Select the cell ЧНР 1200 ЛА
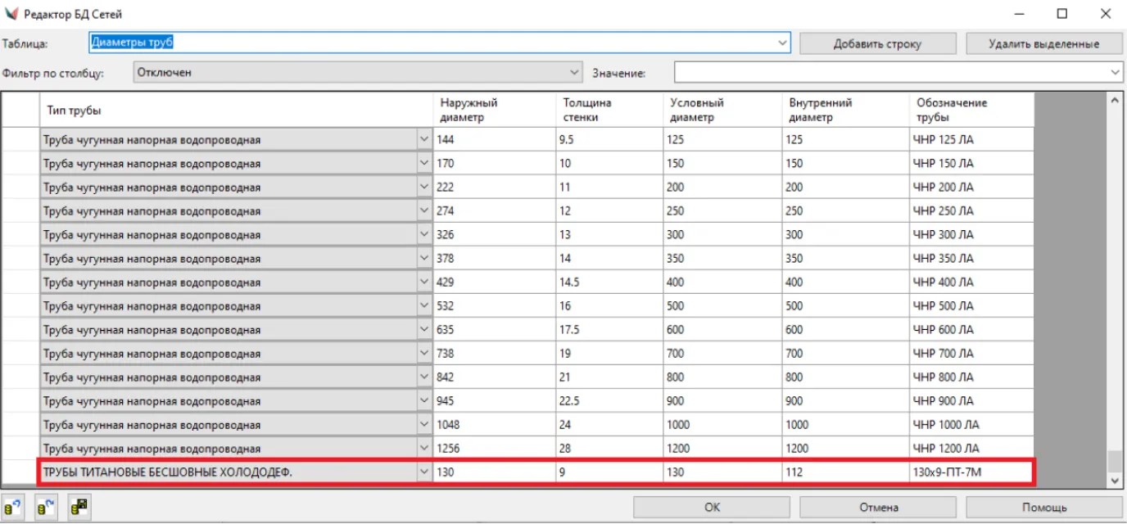The height and width of the screenshot is (524, 1127). pos(972,448)
